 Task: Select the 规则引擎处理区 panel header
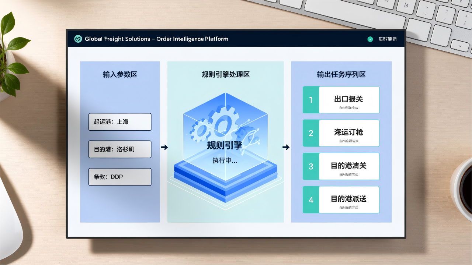225,74
